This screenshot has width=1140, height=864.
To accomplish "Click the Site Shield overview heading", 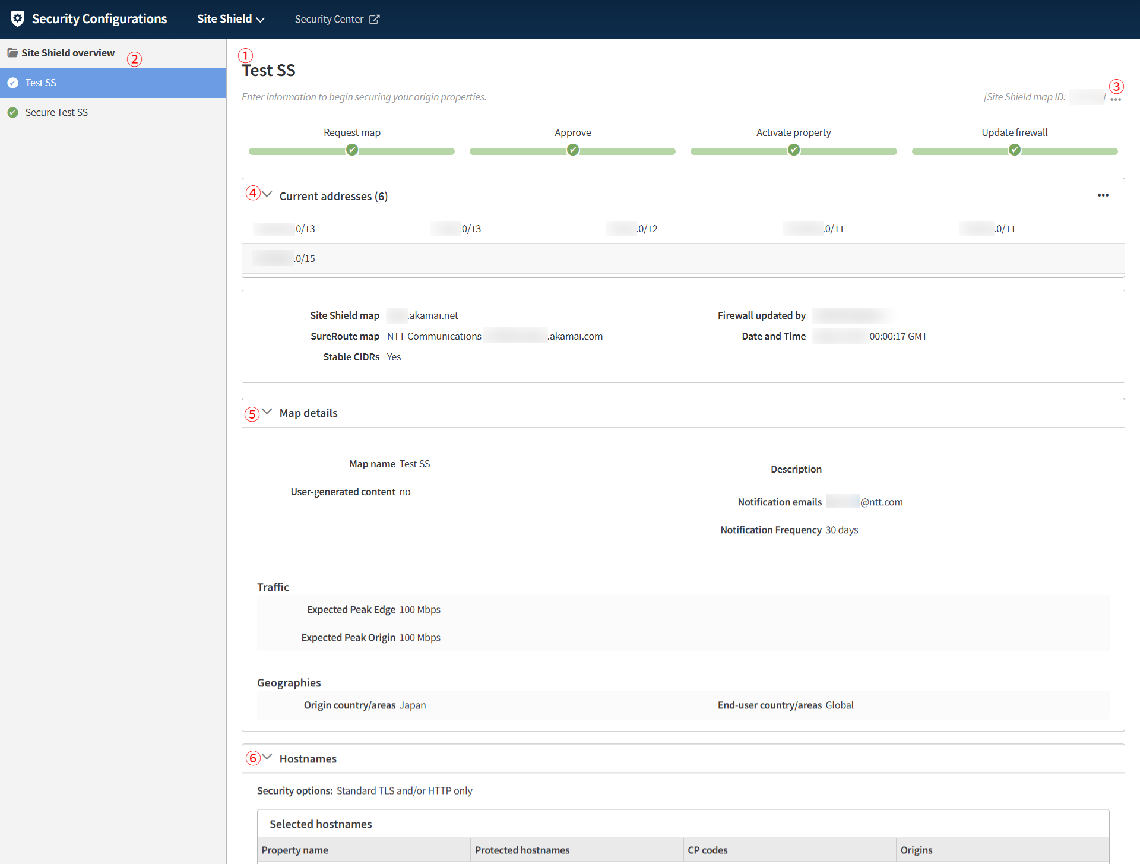I will point(68,53).
